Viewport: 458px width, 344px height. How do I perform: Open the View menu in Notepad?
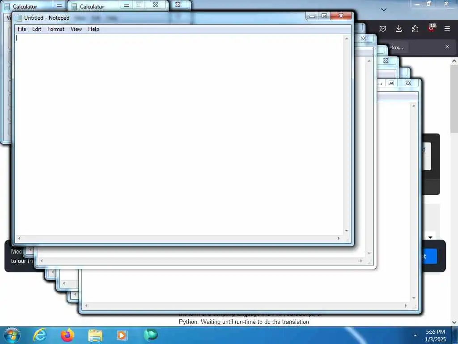pos(76,29)
